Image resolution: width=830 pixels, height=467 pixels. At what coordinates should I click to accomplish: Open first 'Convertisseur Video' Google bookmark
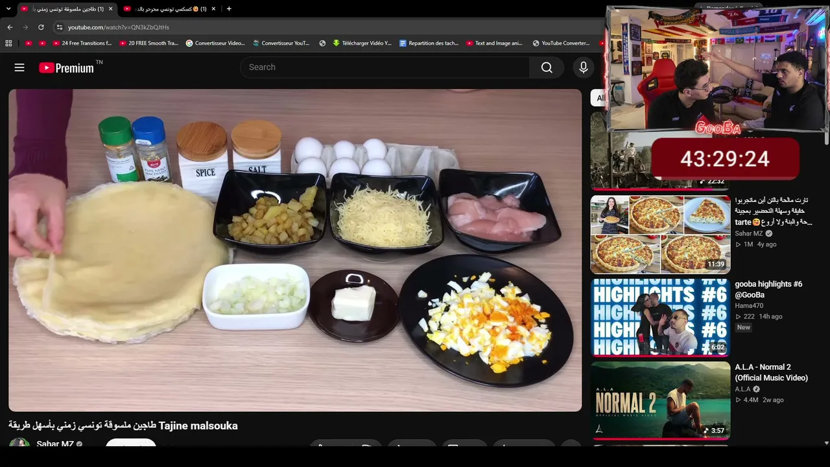(x=215, y=43)
